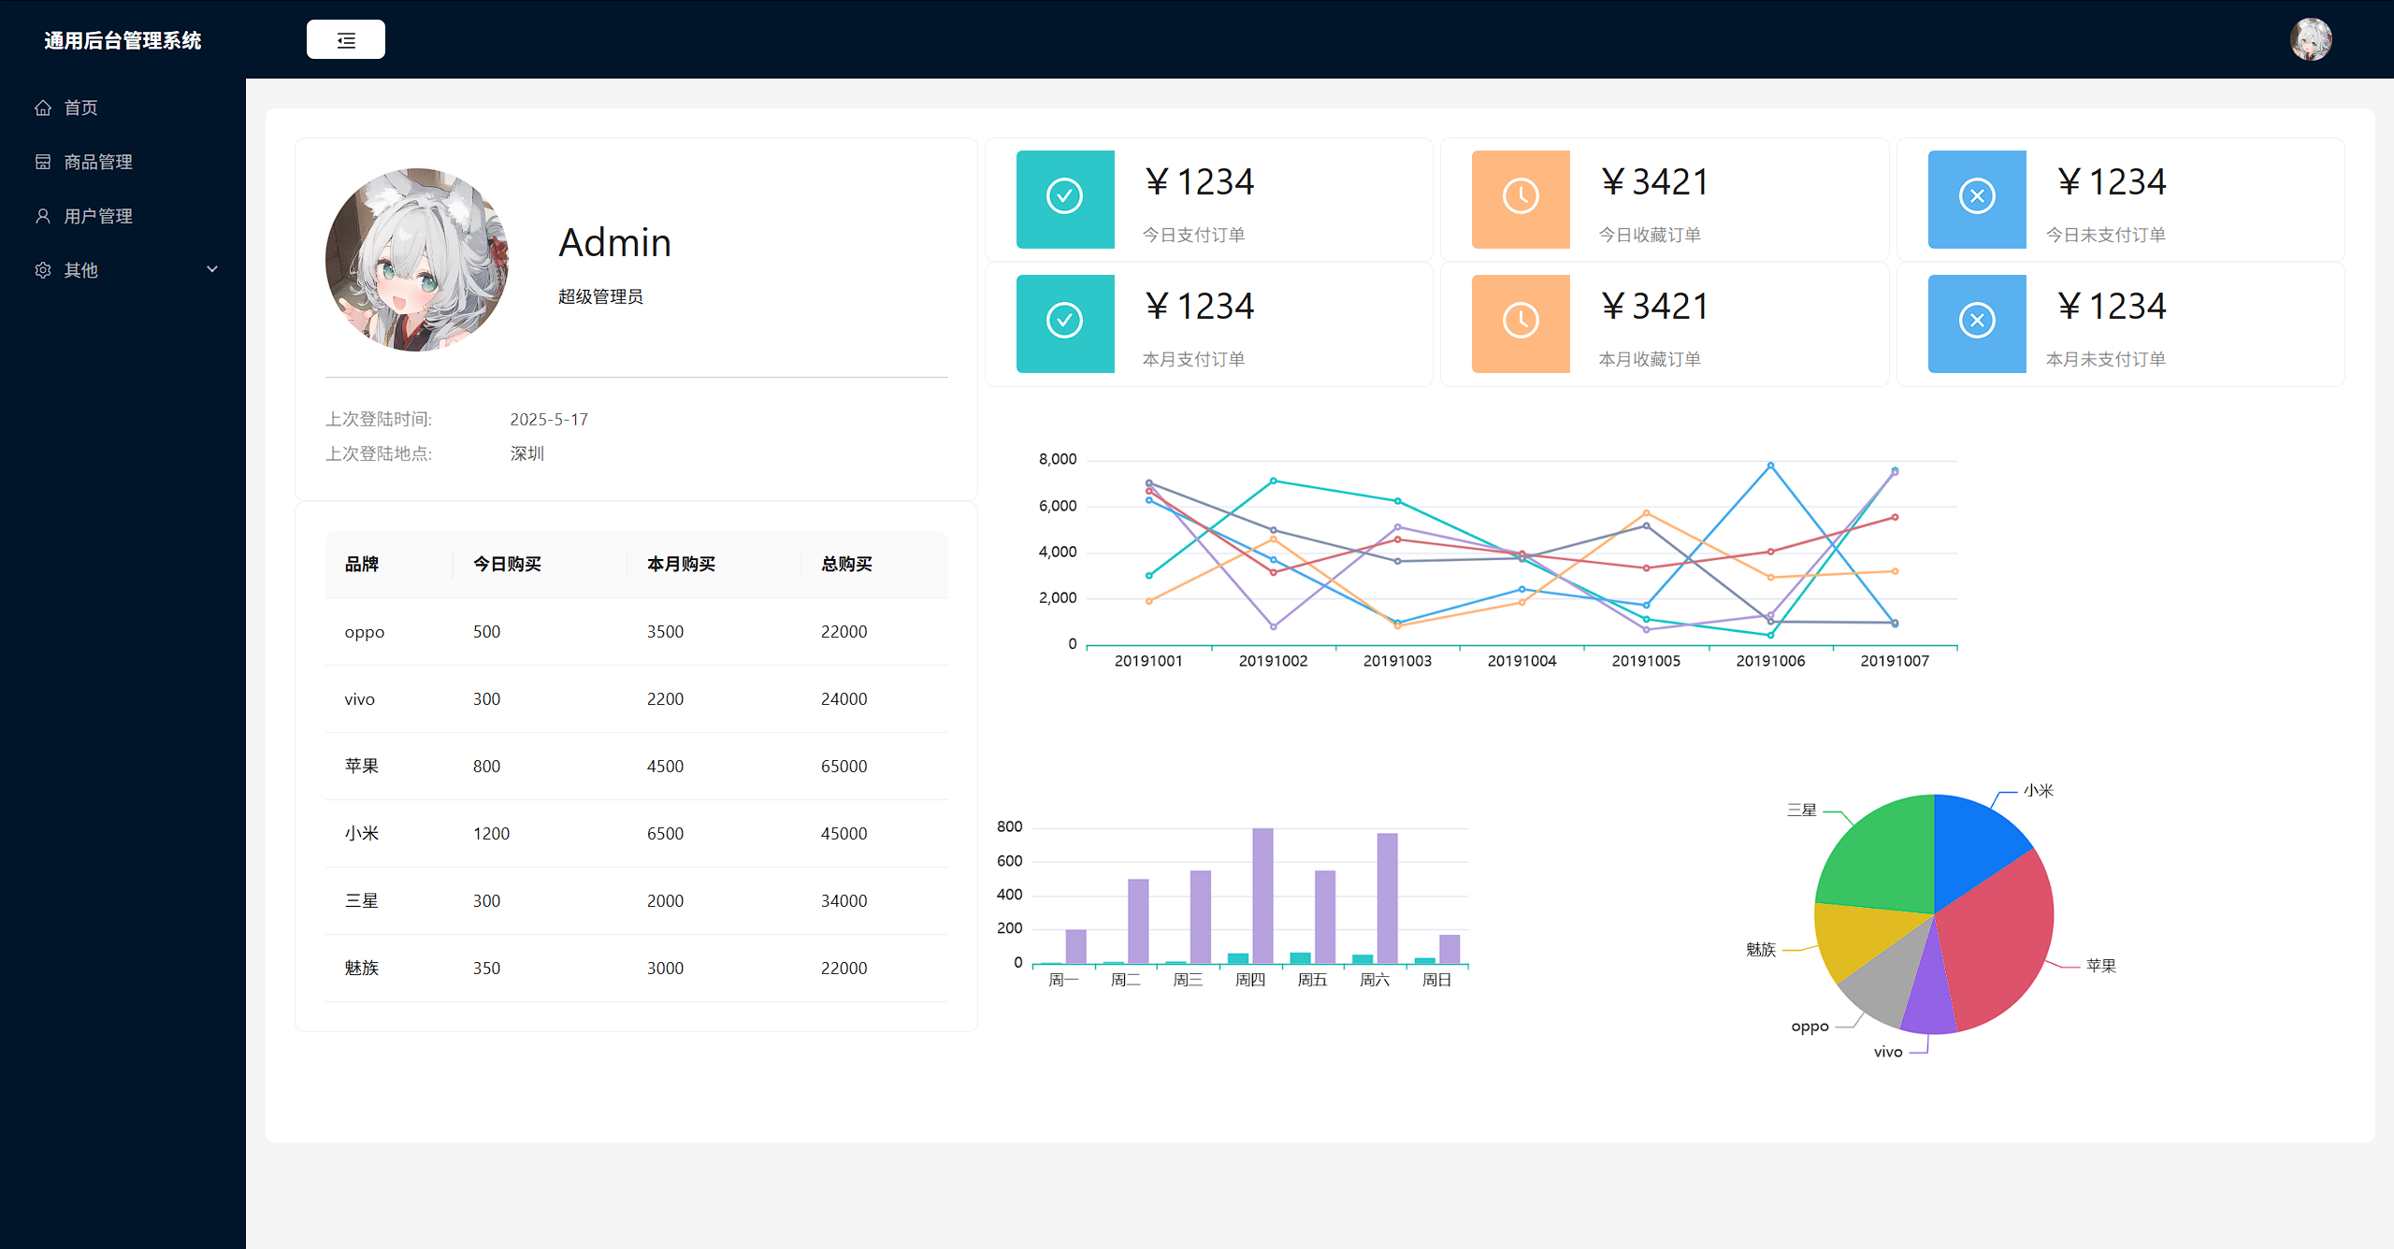Click the home icon beside 首页

(43, 108)
